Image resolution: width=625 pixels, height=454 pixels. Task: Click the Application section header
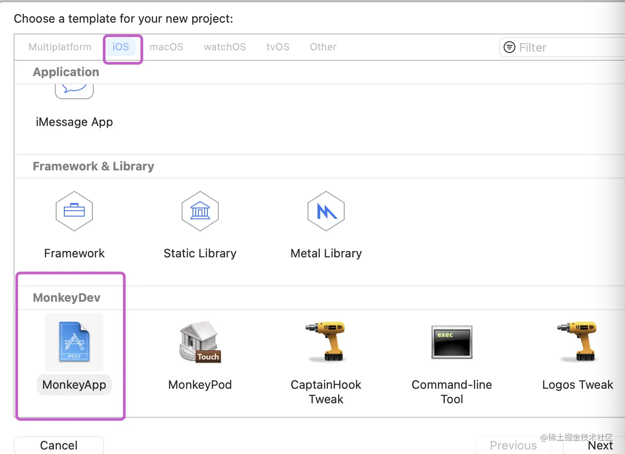point(66,72)
